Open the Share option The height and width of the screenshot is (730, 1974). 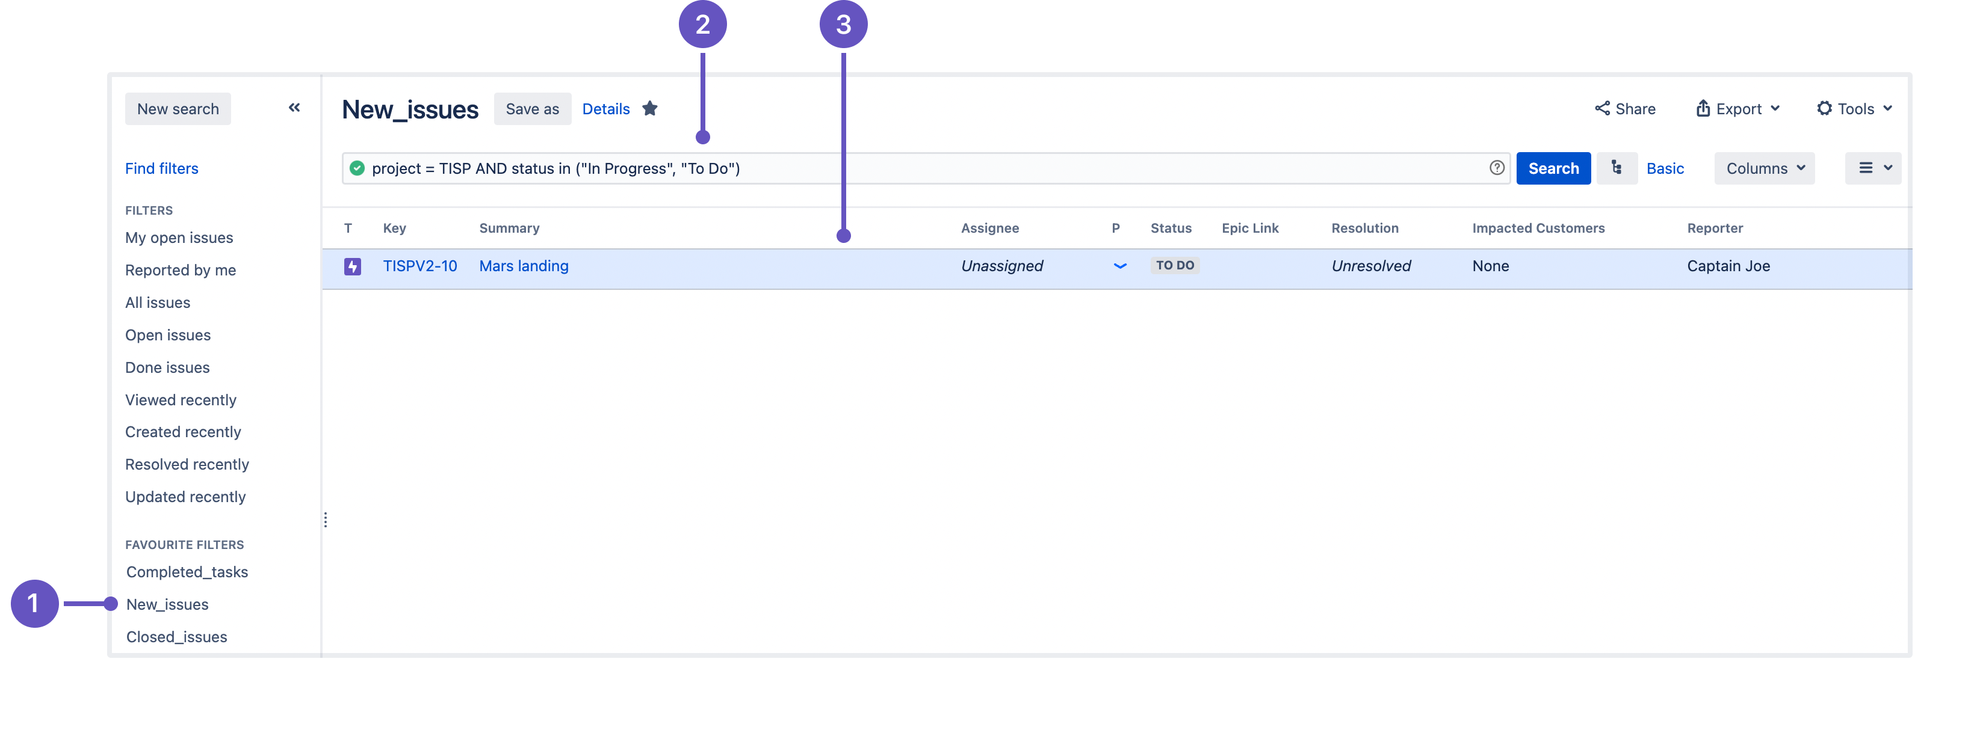1624,109
